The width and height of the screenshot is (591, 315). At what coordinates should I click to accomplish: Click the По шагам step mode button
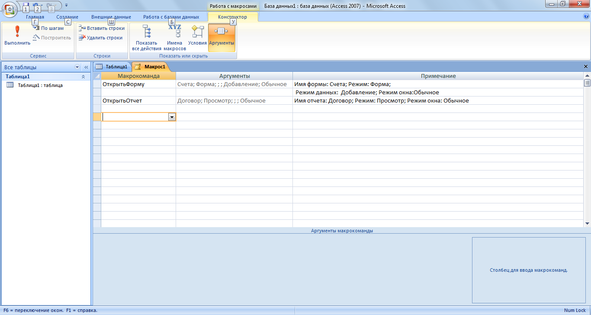pyautogui.click(x=48, y=28)
